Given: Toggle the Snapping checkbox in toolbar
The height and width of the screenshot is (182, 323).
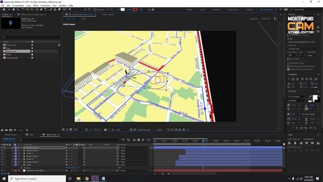Looking at the screenshot, I should (95, 10).
